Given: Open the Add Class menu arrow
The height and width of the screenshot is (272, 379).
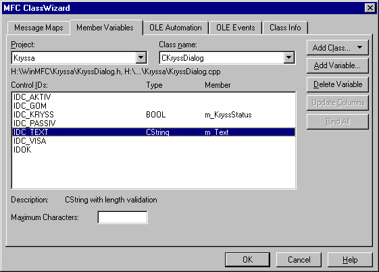Looking at the screenshot, I should pyautogui.click(x=359, y=48).
